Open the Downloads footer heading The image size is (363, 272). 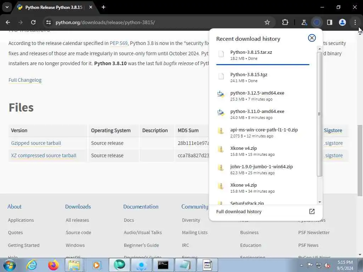tap(78, 207)
